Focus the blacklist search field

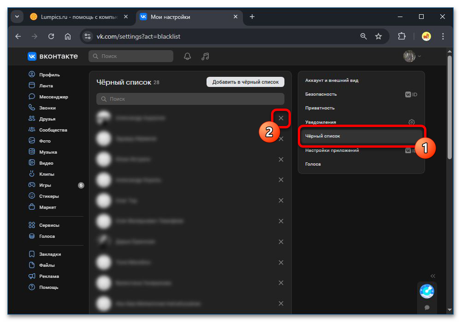190,99
